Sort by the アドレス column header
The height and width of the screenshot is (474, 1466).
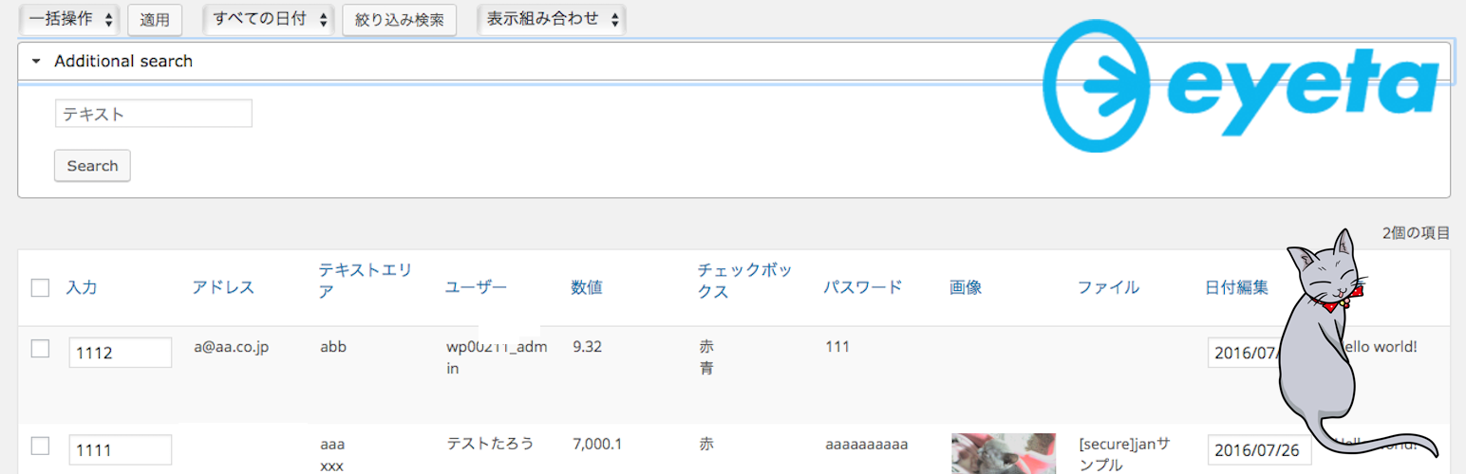pos(223,288)
